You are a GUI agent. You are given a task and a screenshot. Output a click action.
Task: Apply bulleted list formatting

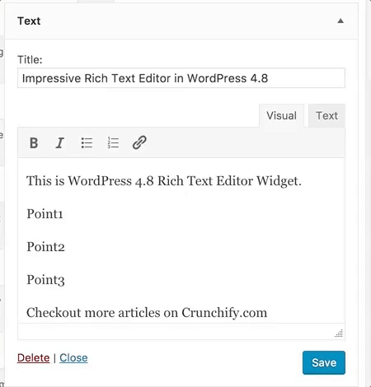[x=87, y=142]
